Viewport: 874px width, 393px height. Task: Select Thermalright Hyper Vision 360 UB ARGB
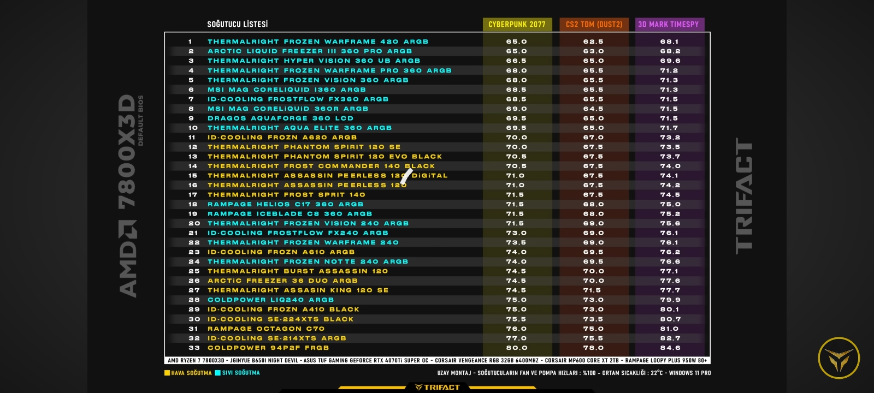point(314,61)
